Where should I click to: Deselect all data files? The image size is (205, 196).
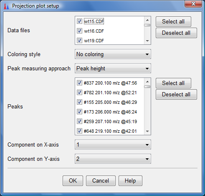pyautogui.click(x=176, y=33)
